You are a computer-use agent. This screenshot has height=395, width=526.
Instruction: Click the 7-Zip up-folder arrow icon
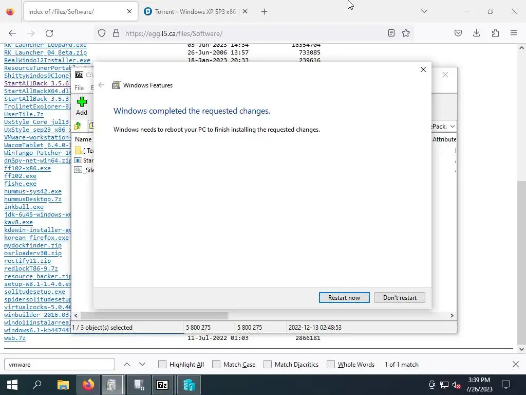(78, 126)
